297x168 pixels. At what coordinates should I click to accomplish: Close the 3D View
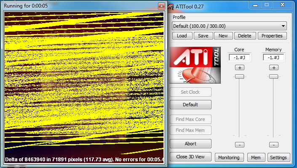point(190,157)
